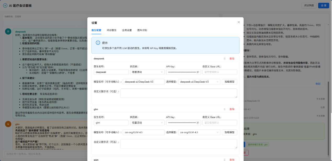Show the deepseek API Key with eye icon
332x161 pixels.
(x=198, y=72)
